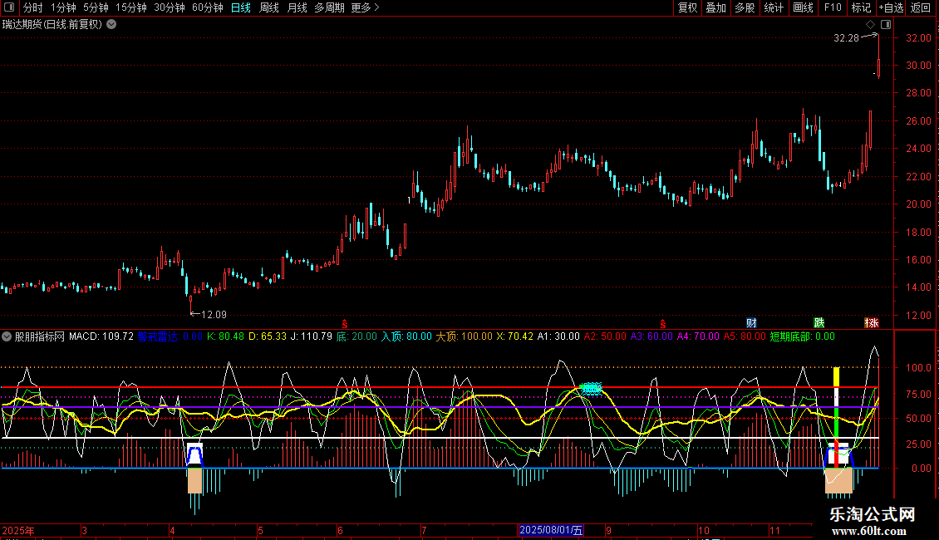The width and height of the screenshot is (939, 540).
Task: Click the 画线 drawing tools button
Action: pos(804,8)
